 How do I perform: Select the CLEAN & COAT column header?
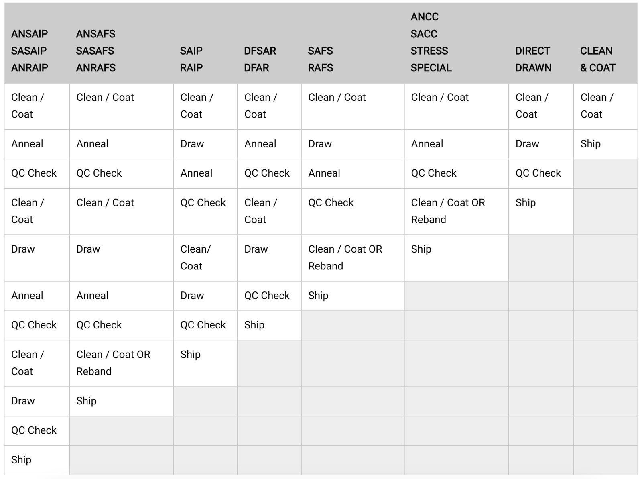pyautogui.click(x=597, y=59)
